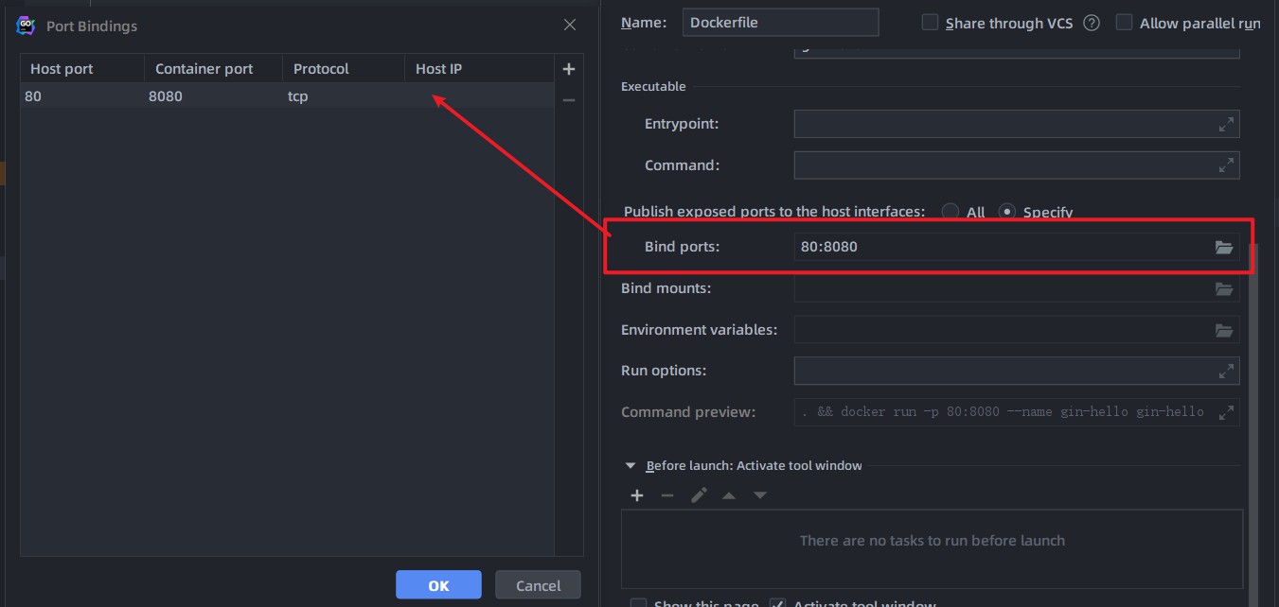1279x607 pixels.
Task: Expand the Entrypoint field editor
Action: [1226, 124]
